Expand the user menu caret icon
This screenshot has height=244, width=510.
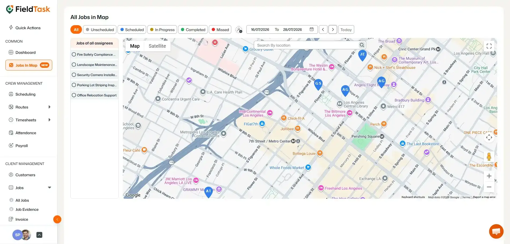pos(39,235)
